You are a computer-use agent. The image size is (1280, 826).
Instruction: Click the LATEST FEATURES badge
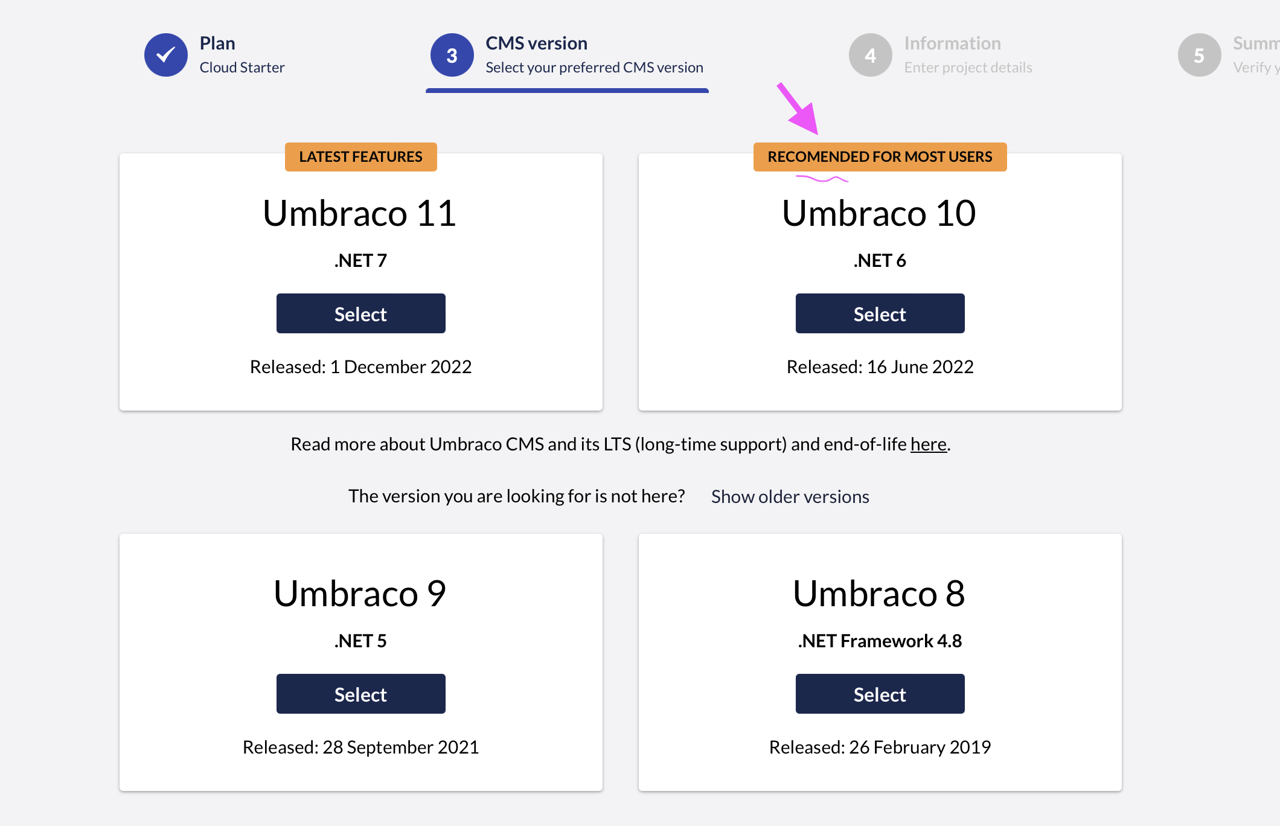[x=360, y=156]
